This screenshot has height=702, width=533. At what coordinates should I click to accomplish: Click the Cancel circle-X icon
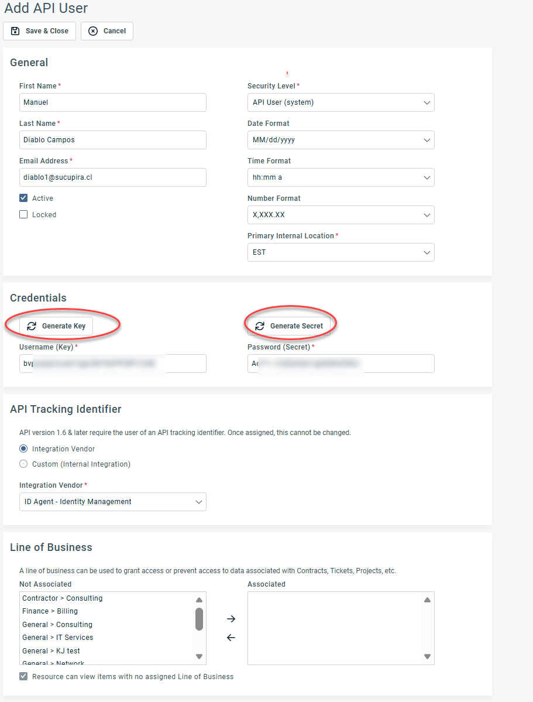click(x=93, y=31)
